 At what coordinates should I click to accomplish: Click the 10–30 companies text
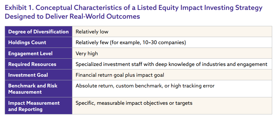[x=164, y=43]
